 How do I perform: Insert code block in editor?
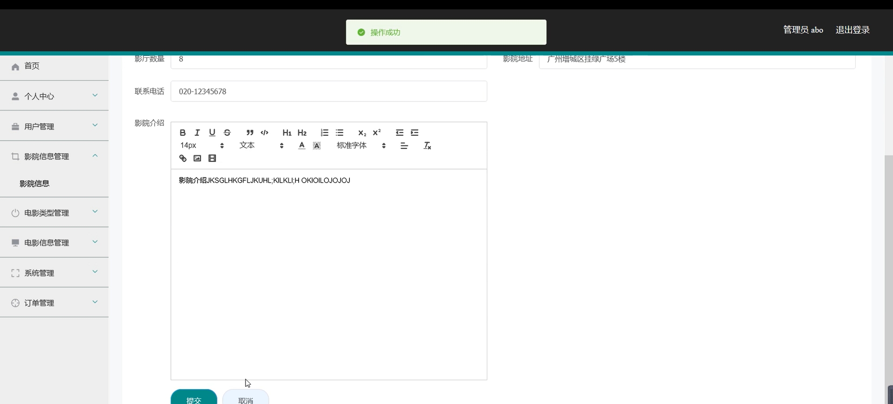point(265,133)
